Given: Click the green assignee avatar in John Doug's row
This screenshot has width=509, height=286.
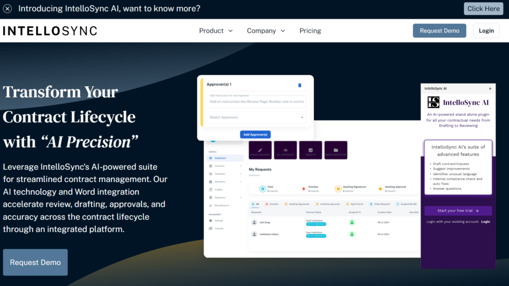Looking at the screenshot, I should point(352,222).
